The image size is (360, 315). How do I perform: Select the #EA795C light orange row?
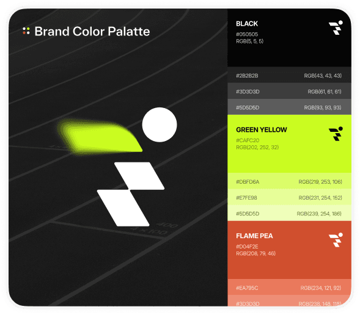pos(289,287)
